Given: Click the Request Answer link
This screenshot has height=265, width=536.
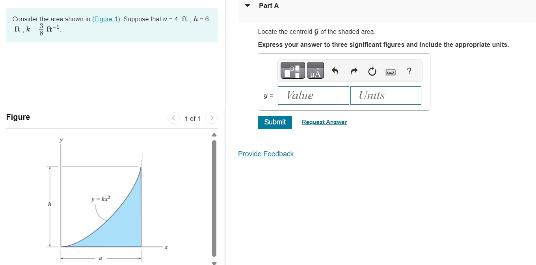Looking at the screenshot, I should (324, 122).
